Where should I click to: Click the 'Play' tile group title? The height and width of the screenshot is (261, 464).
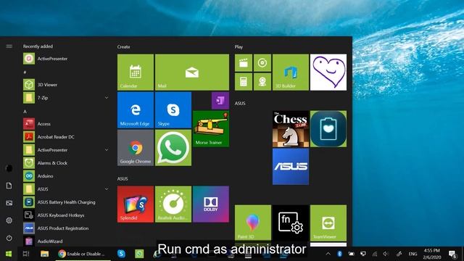(x=239, y=46)
